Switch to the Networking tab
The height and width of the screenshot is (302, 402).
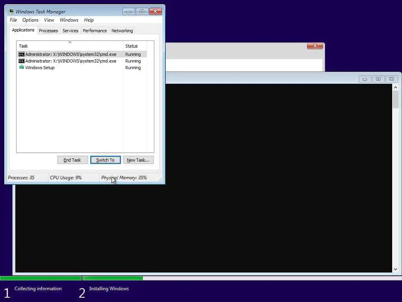(122, 31)
